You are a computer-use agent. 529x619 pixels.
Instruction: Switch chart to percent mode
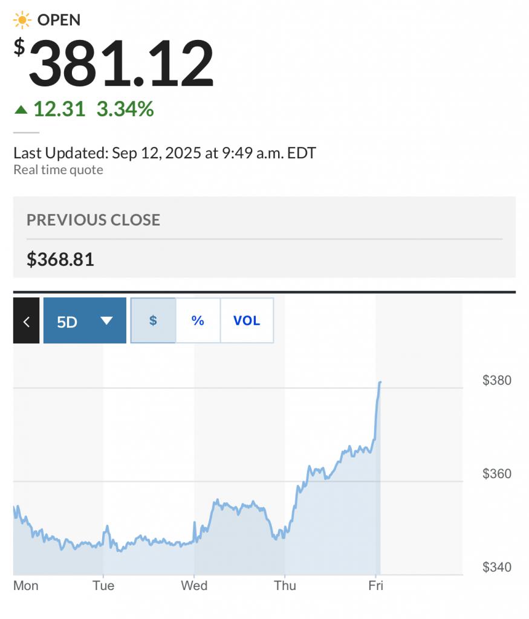point(198,320)
